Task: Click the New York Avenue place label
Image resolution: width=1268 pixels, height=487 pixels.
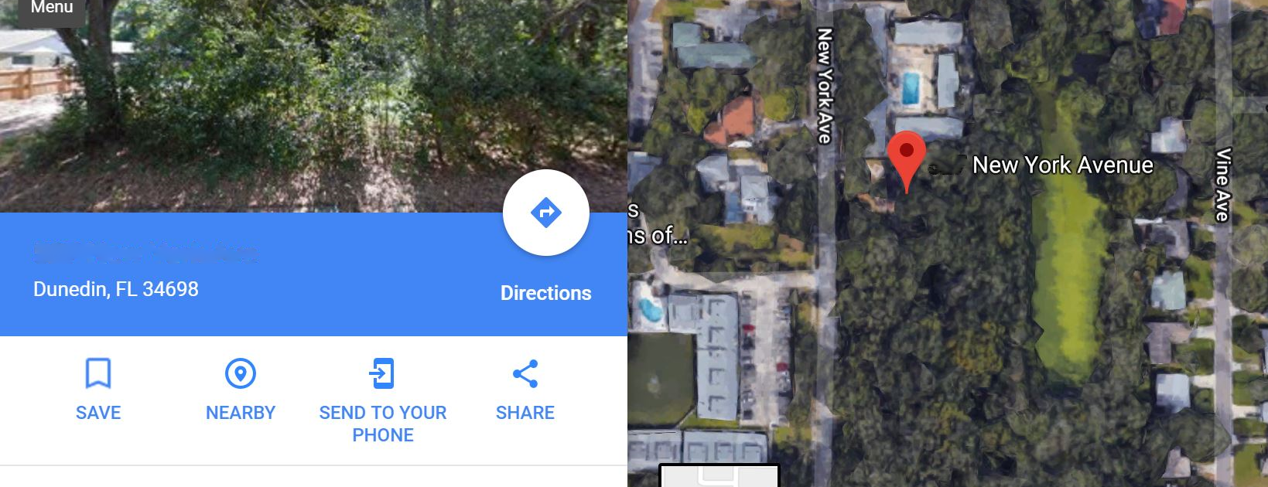Action: click(1063, 165)
